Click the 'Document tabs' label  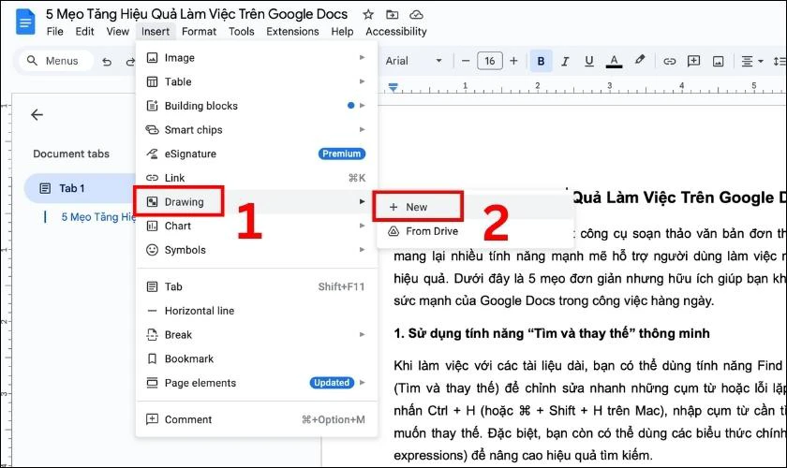coord(71,154)
